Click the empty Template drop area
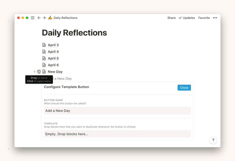The width and height of the screenshot is (235, 161). tap(117, 134)
